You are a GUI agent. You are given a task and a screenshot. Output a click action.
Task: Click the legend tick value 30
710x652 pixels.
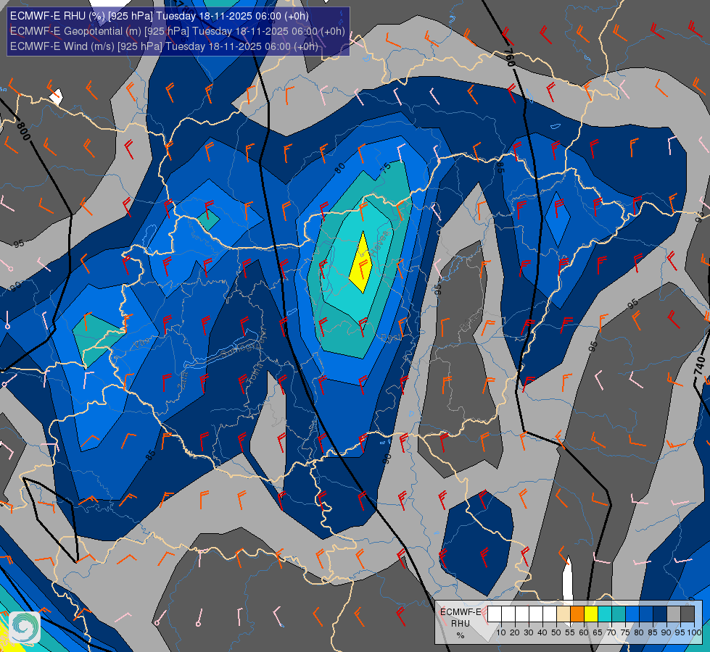[529, 632]
